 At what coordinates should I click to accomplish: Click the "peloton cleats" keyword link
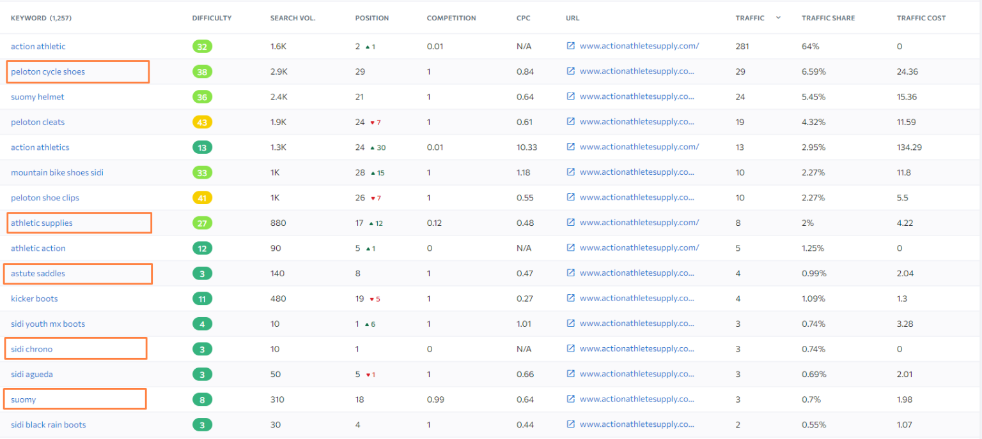pyautogui.click(x=38, y=122)
